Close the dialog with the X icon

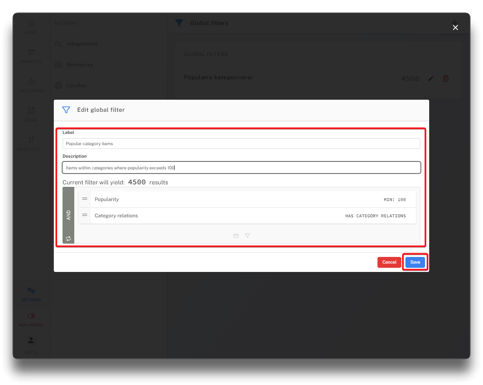pyautogui.click(x=455, y=28)
